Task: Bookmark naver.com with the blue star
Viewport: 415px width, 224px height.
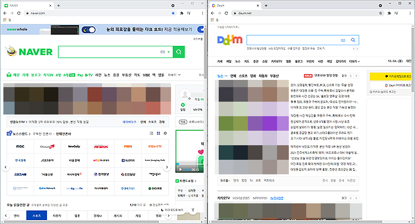Action: pyautogui.click(x=173, y=13)
